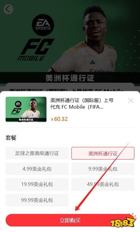140x232 pixels.
Task: Tap the back arrow at top left
Action: click(8, 9)
